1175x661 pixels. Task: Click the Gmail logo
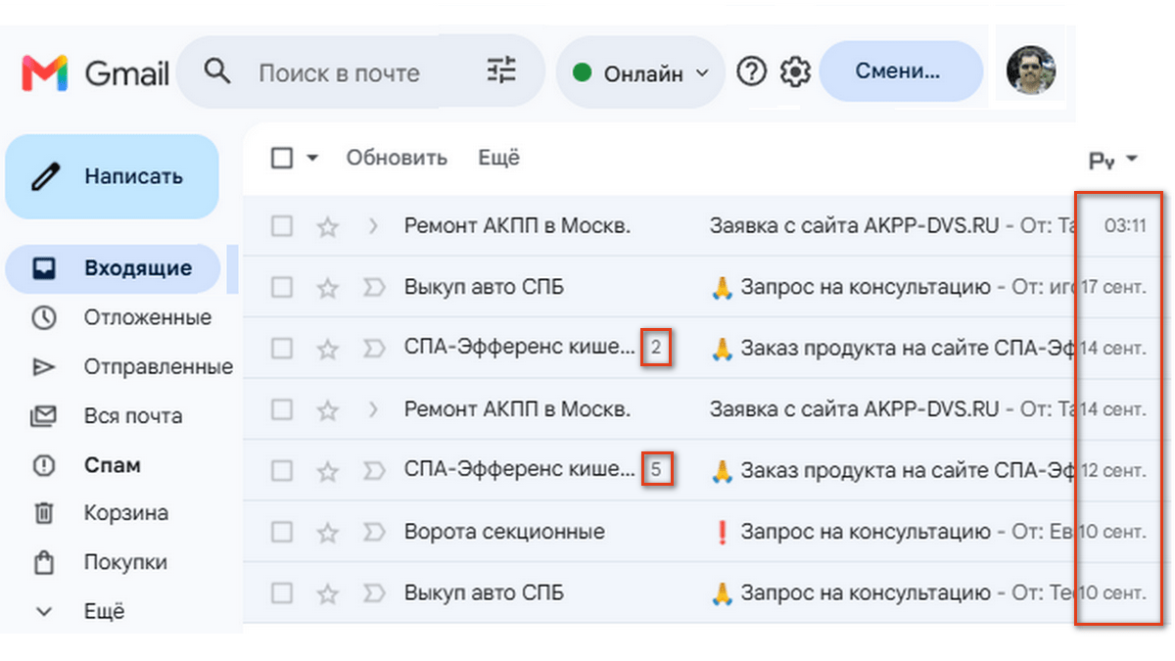pos(95,73)
